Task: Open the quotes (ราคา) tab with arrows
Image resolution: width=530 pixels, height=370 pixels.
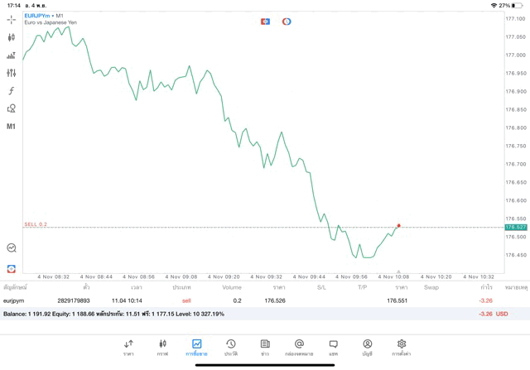Action: click(x=128, y=347)
